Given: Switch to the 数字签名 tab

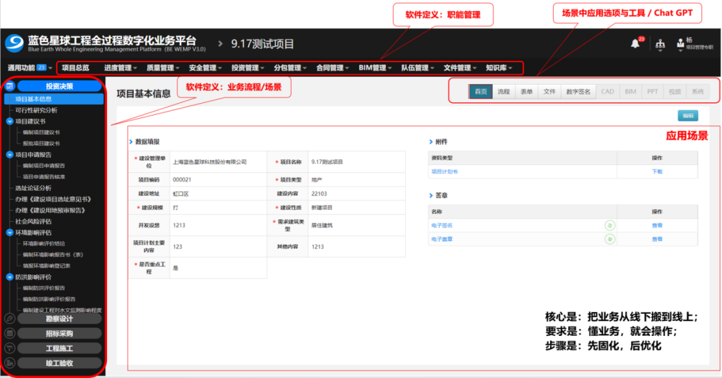Looking at the screenshot, I should [x=578, y=92].
